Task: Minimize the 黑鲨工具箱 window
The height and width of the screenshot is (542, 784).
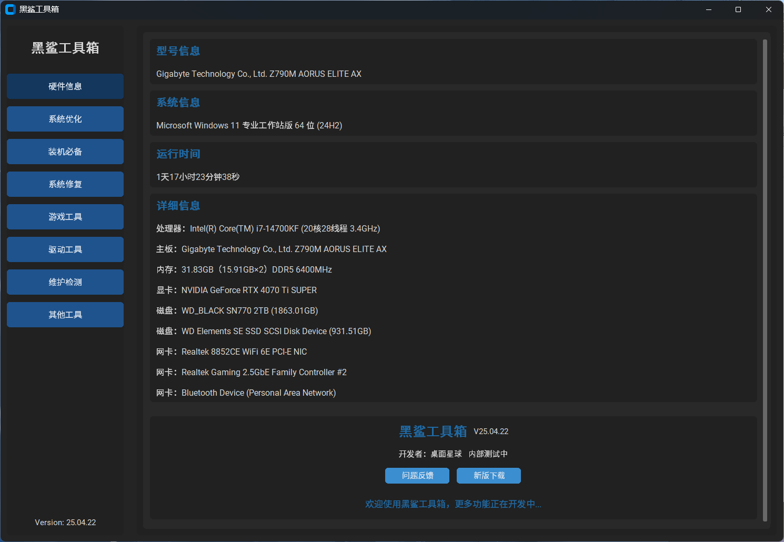Action: 709,9
